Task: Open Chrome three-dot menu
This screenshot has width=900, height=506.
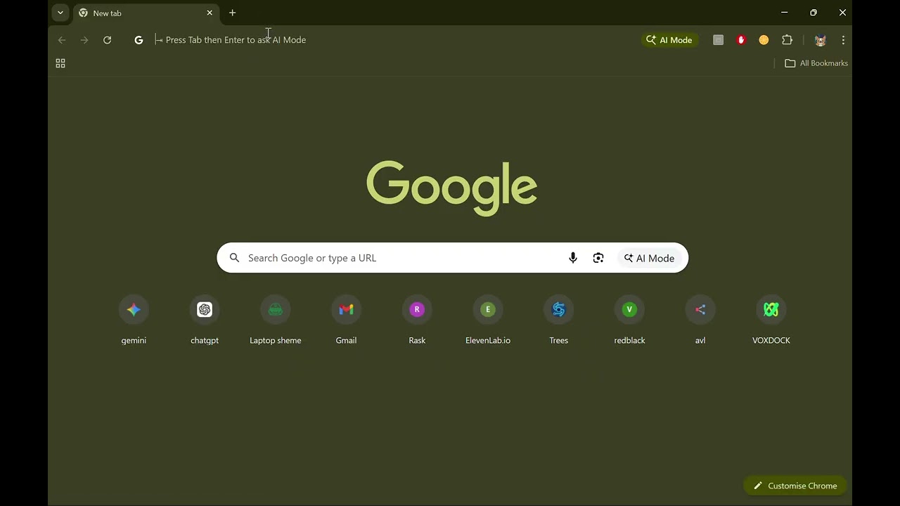Action: [843, 40]
